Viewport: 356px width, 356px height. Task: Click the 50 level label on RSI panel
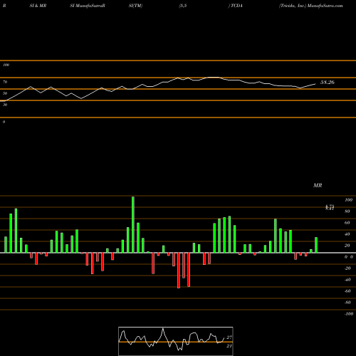click(x=5, y=93)
